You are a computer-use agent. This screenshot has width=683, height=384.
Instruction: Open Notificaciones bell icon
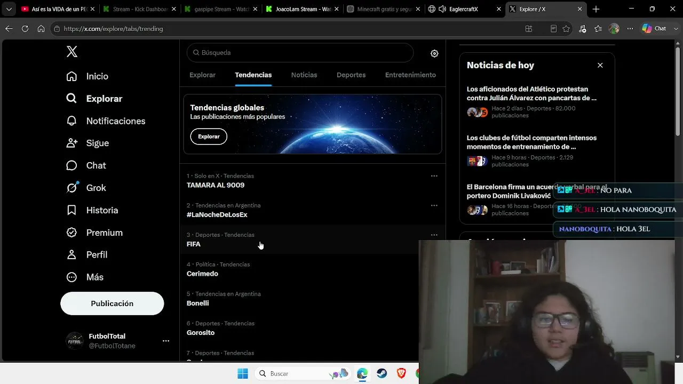pyautogui.click(x=72, y=121)
